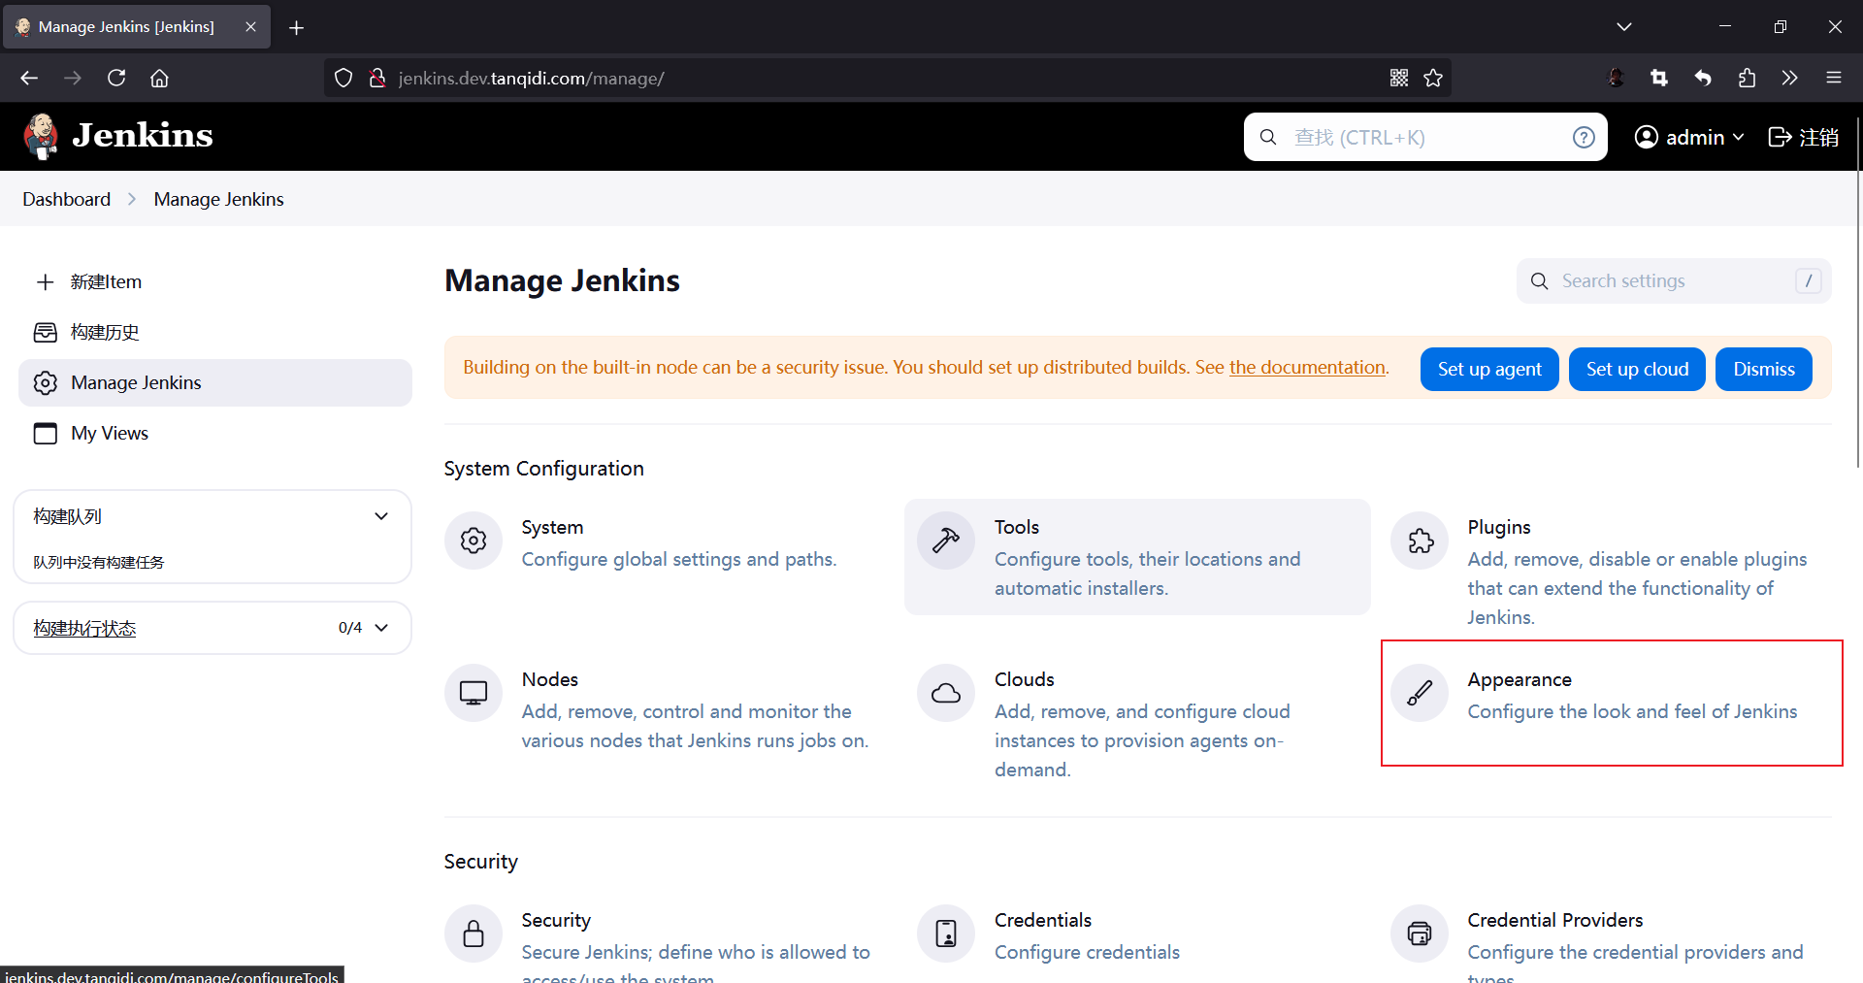Screen dimensions: 1863x983
Task: Click the Set up agent button
Action: coord(1489,370)
